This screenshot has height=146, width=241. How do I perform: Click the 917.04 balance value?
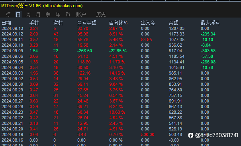point(175,51)
